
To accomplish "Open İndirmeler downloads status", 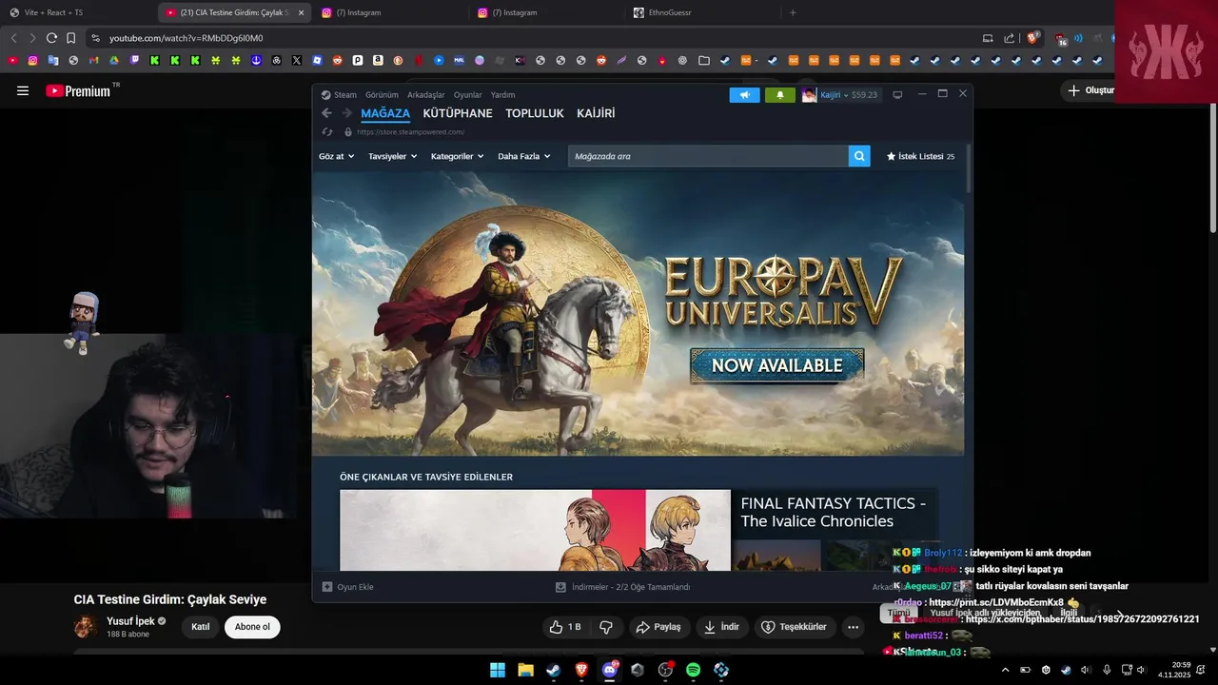I will (x=622, y=587).
